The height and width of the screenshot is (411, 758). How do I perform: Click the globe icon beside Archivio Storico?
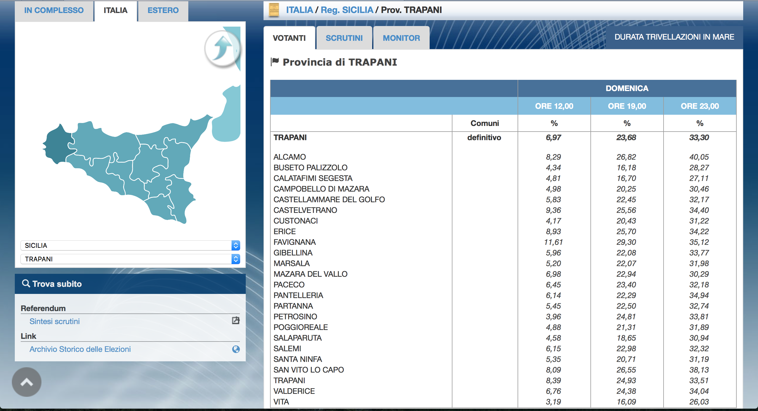(x=236, y=349)
